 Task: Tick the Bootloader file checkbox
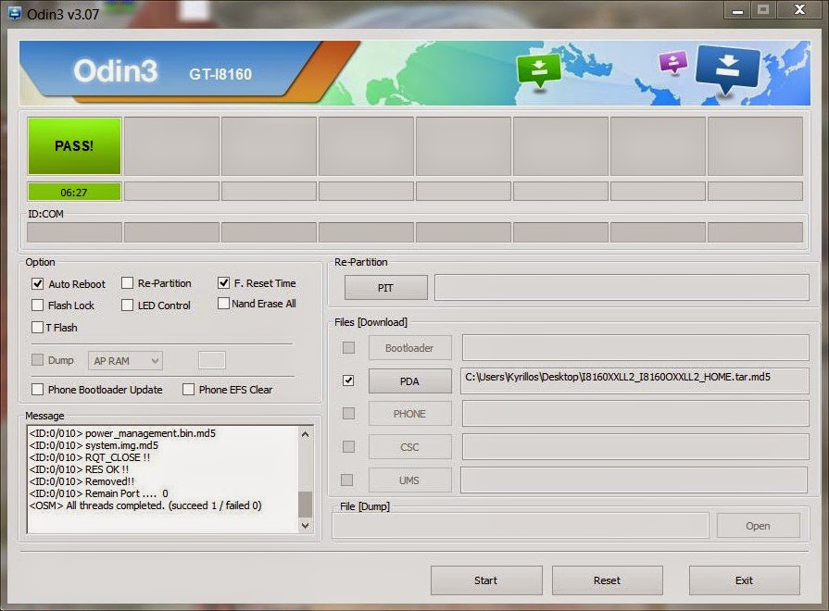click(348, 348)
